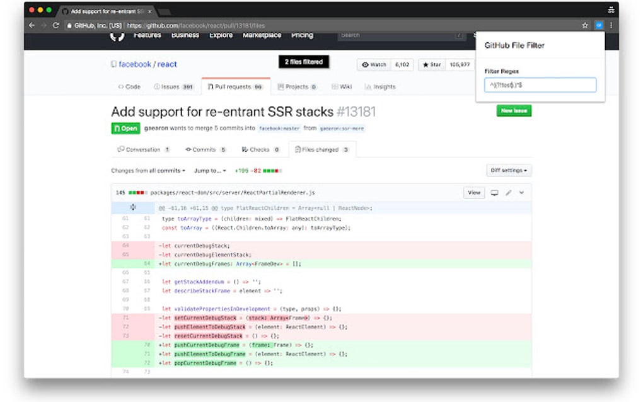Viewport: 643px width, 402px height.
Task: Star the react repository
Action: tap(431, 64)
